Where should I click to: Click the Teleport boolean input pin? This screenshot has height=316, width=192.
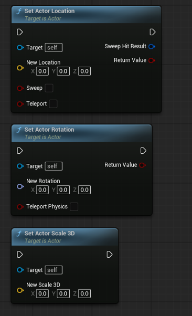(x=20, y=104)
